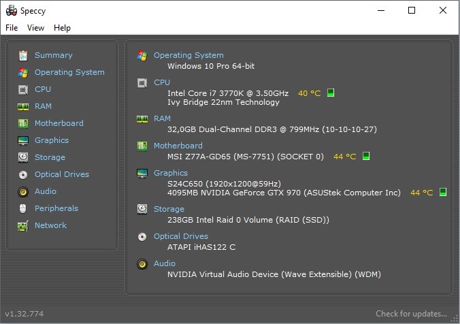Viewport: 460px width, 324px height.
Task: Click the version number v1.32.774
Action: [x=24, y=314]
